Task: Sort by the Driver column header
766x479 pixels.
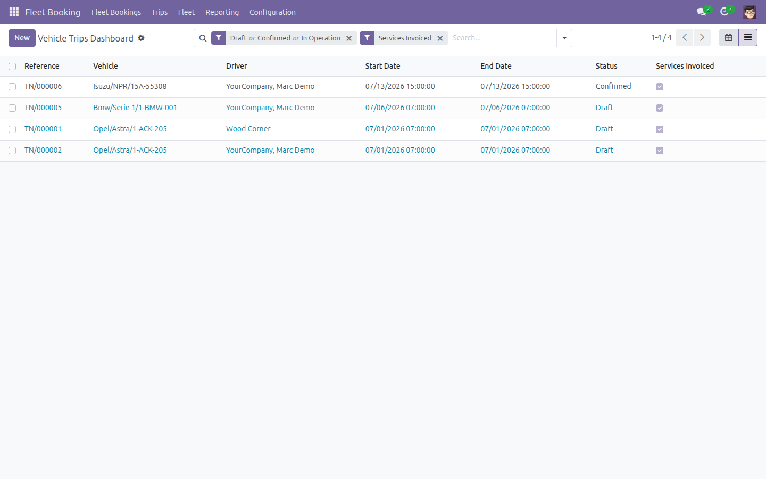Action: [x=237, y=66]
